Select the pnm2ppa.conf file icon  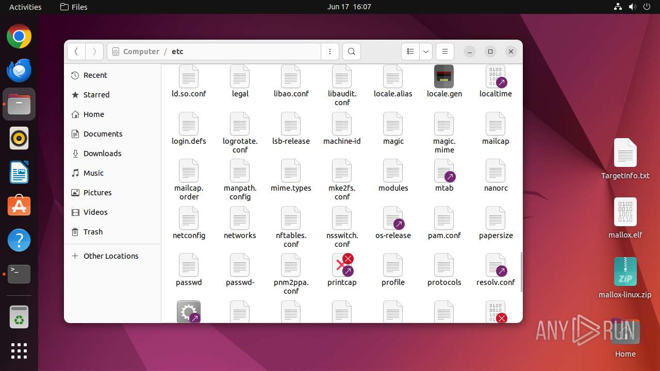(x=291, y=265)
